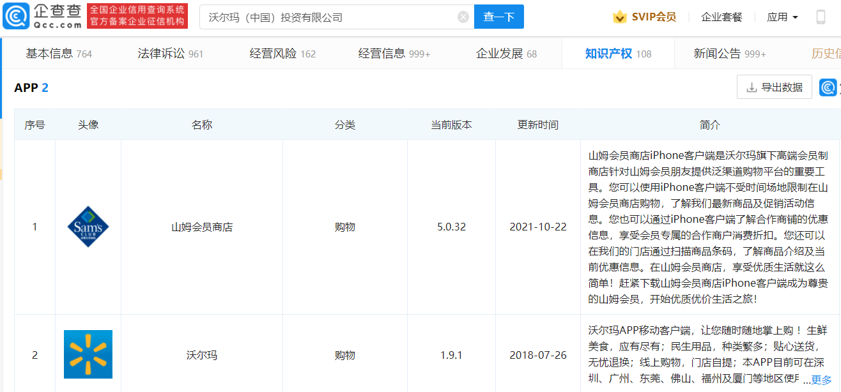Expand the 应用 dropdown menu
841x392 pixels.
click(782, 17)
